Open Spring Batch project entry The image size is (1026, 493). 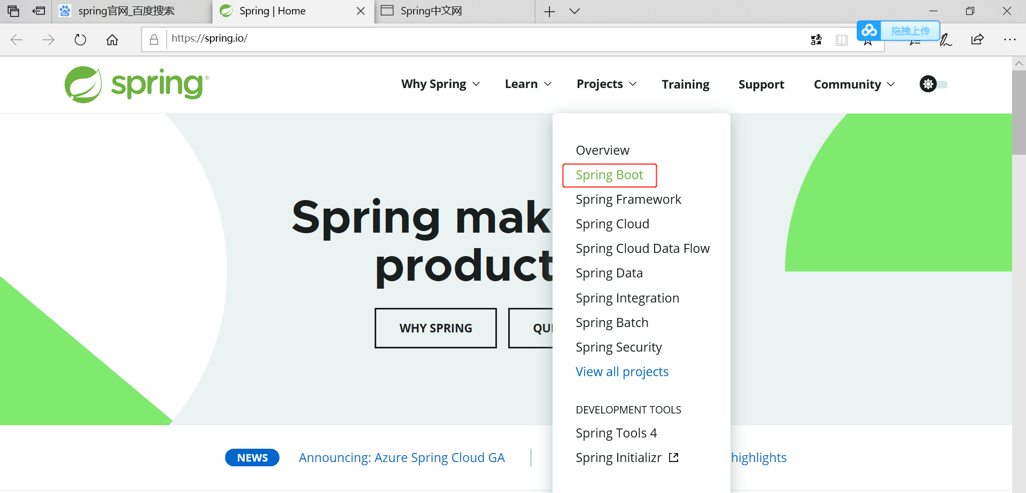point(612,323)
